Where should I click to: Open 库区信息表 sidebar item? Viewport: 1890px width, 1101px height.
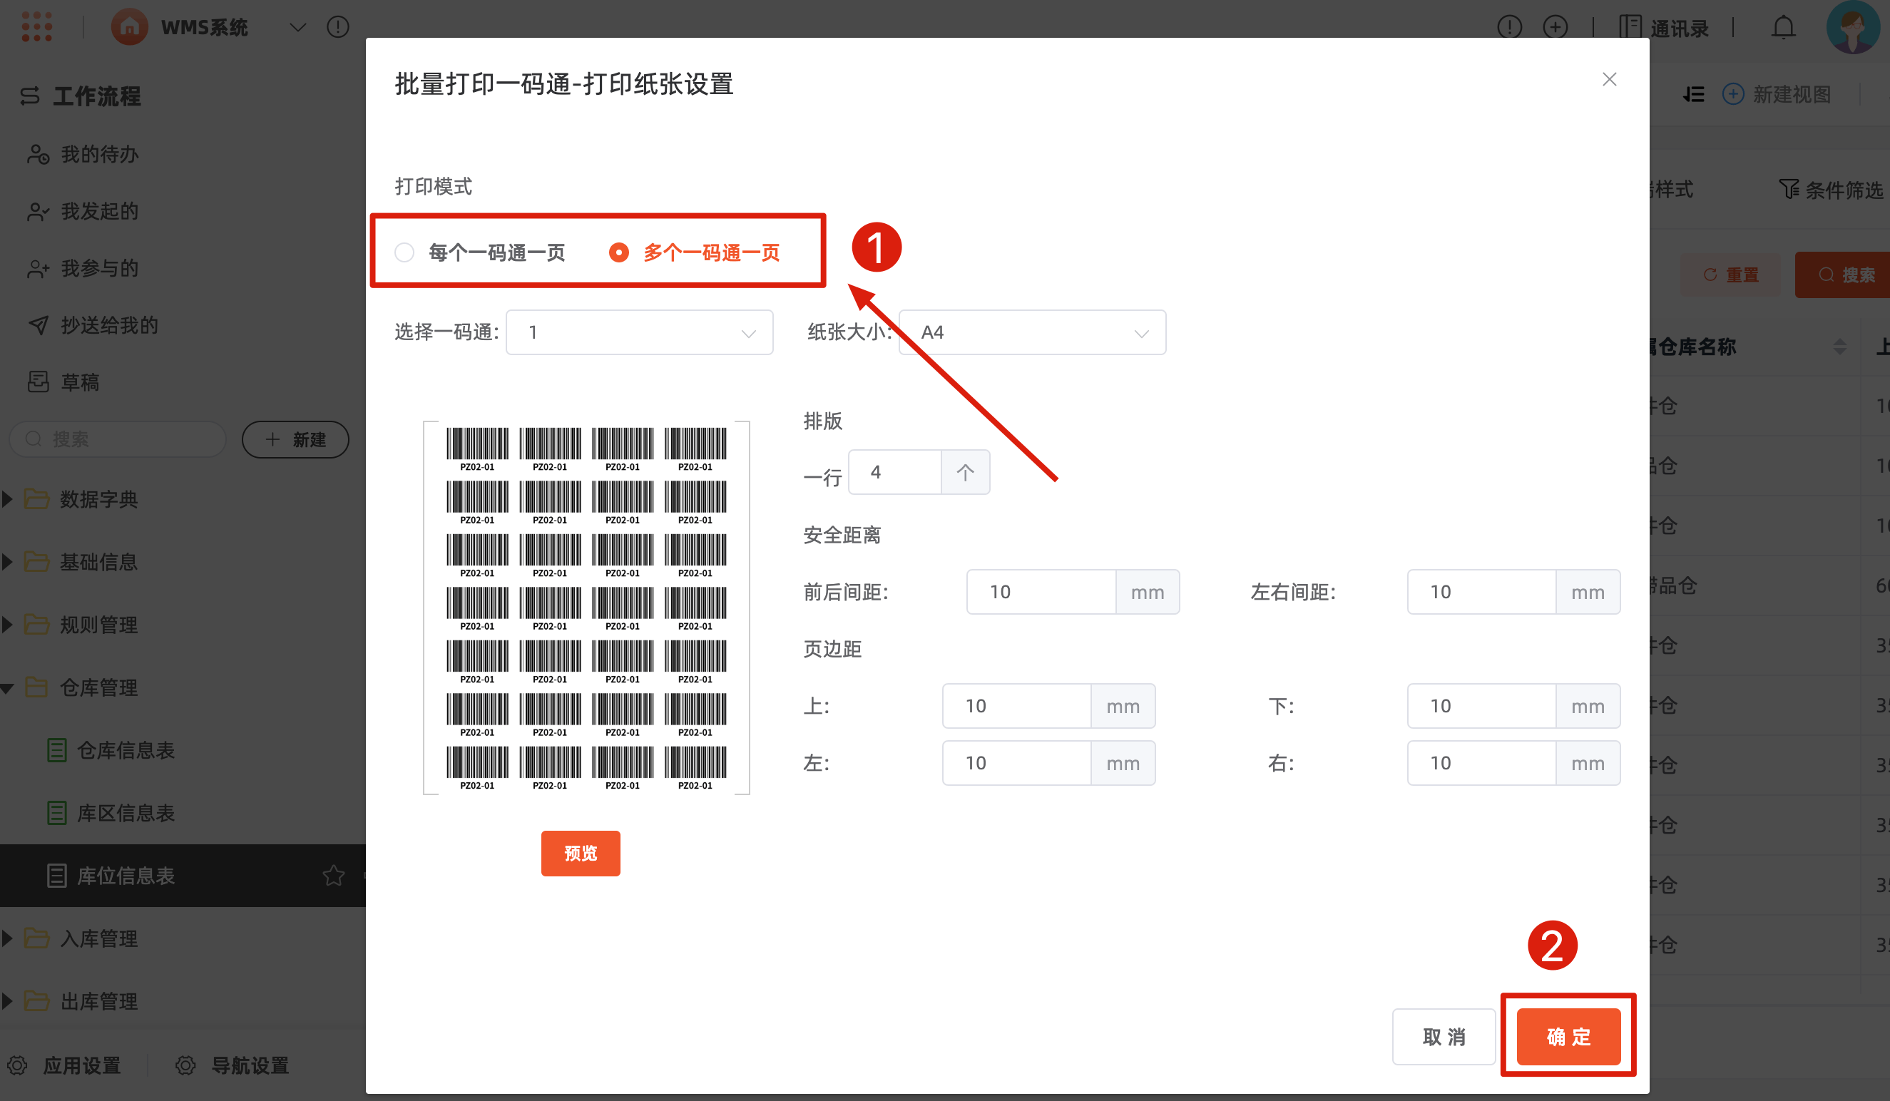pos(126,813)
